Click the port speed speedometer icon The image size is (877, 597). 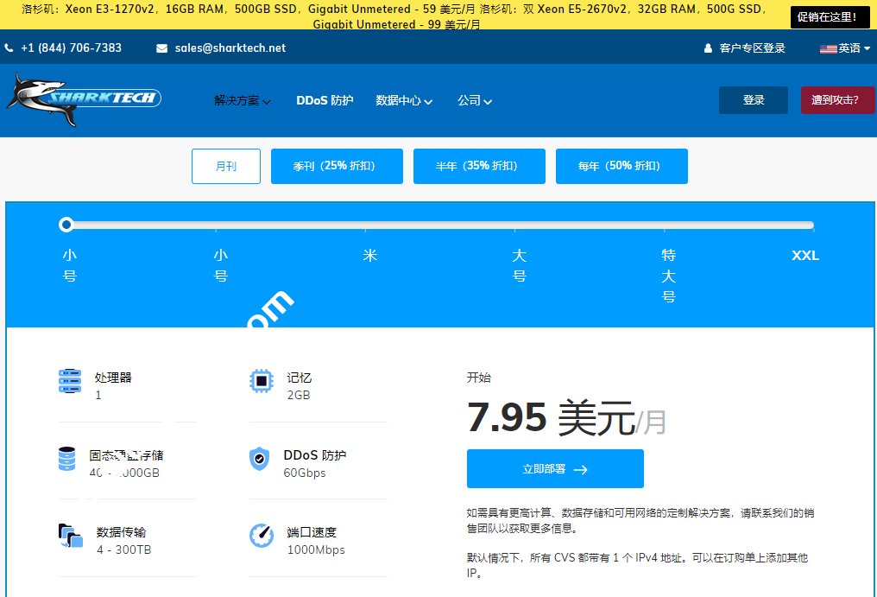(261, 536)
